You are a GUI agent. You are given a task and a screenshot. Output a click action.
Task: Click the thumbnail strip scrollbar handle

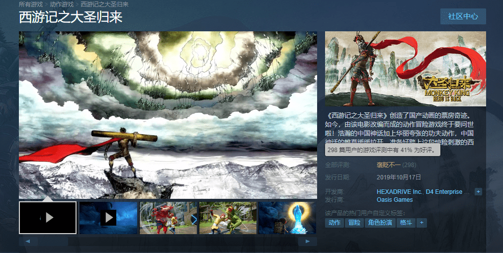pos(53,242)
